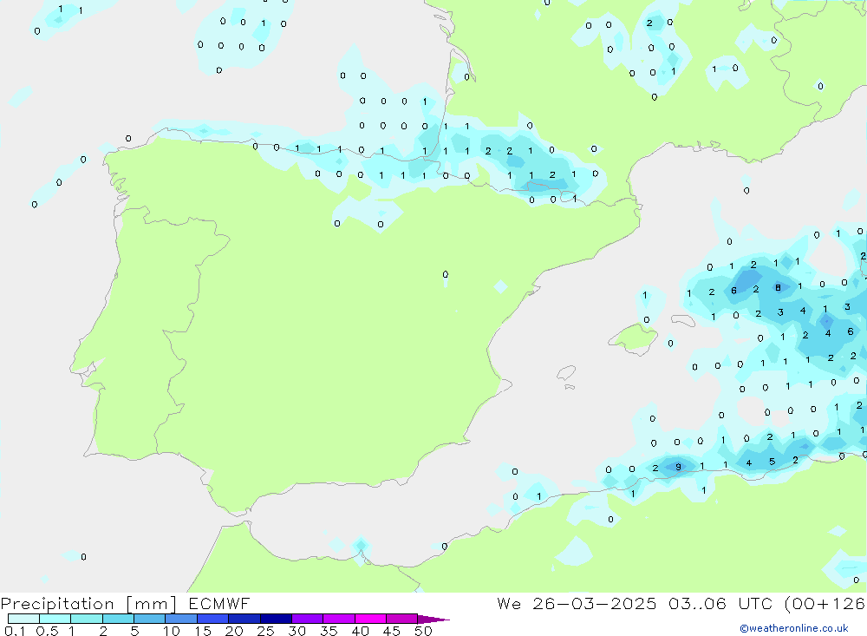The height and width of the screenshot is (636, 867).
Task: Click the '15' legend scale label
Action: pyautogui.click(x=203, y=631)
